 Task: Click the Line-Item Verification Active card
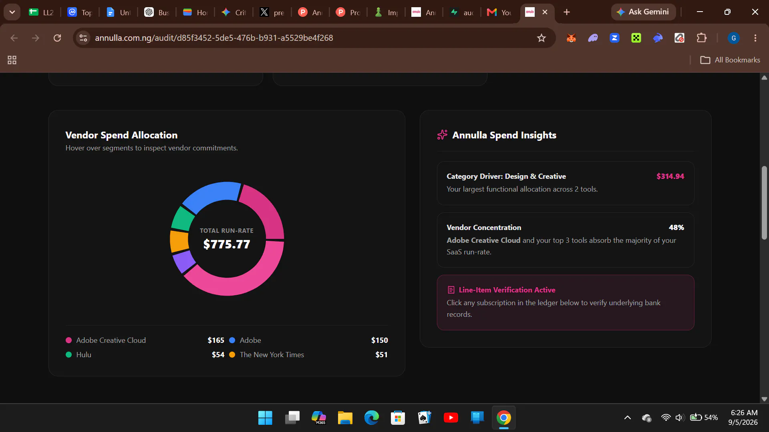565,302
